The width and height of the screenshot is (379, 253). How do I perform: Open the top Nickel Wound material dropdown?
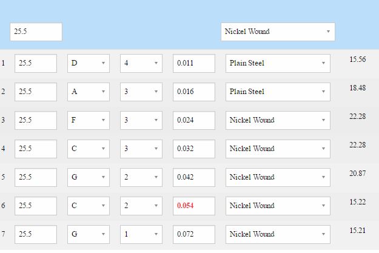(278, 32)
